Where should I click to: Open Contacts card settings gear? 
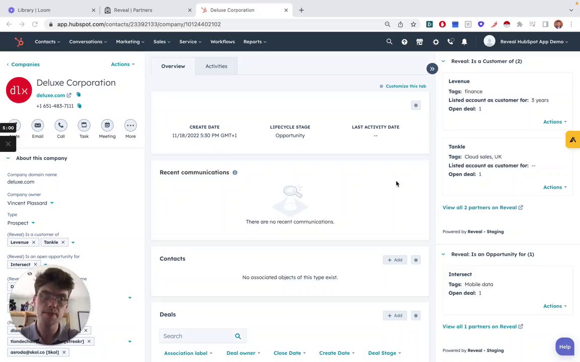click(x=416, y=260)
